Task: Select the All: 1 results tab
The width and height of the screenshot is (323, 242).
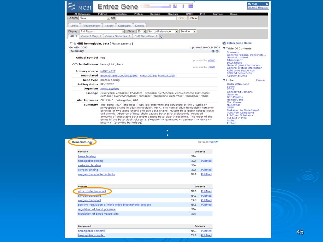Action: [x=73, y=36]
